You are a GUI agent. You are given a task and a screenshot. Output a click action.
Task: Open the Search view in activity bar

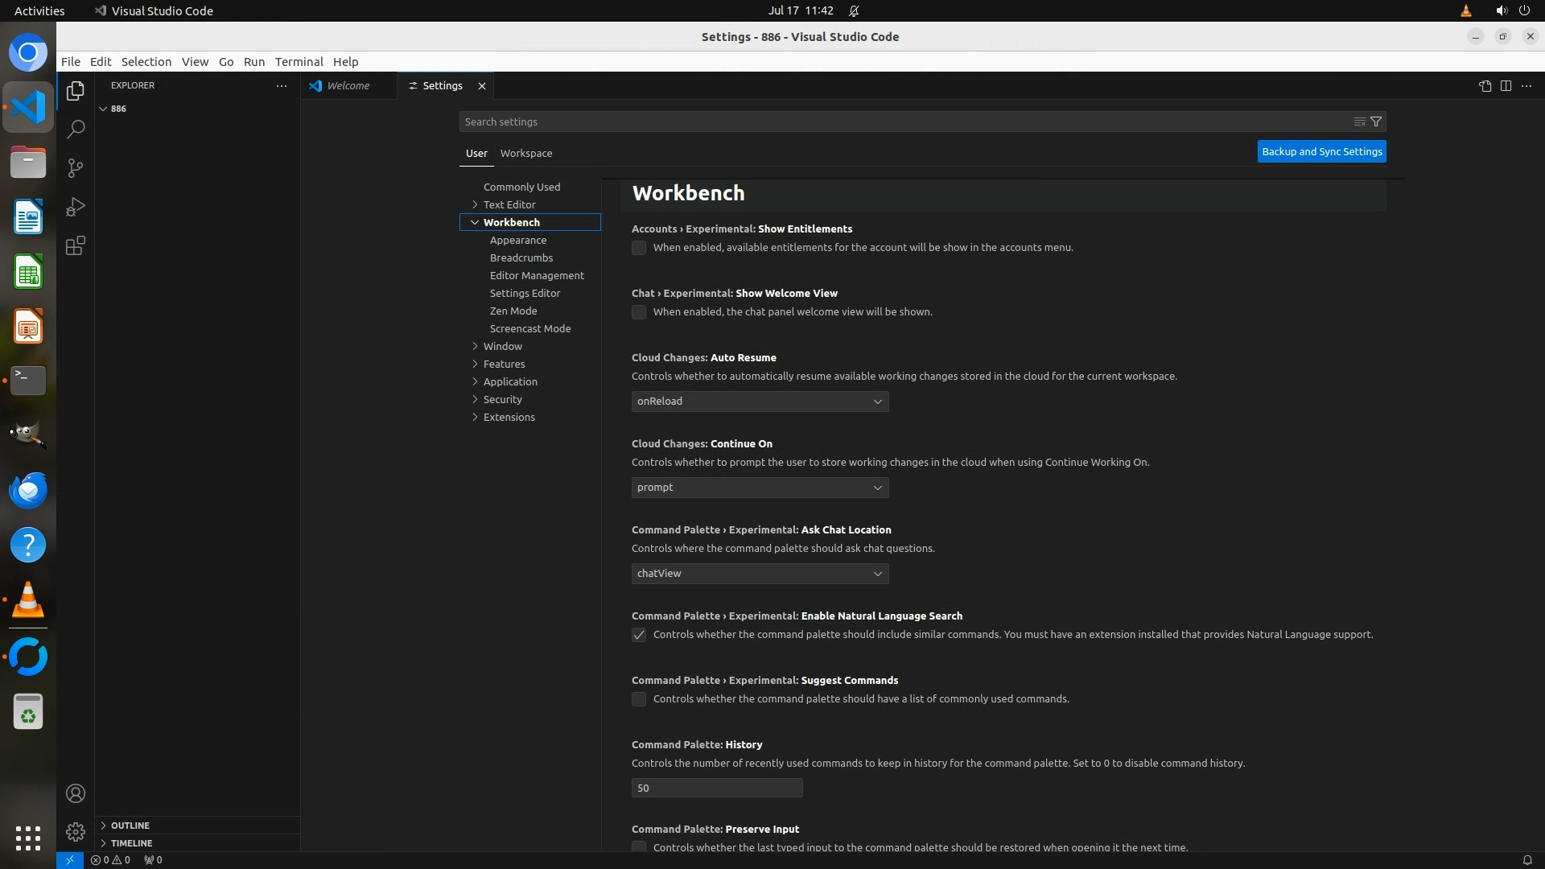click(76, 129)
